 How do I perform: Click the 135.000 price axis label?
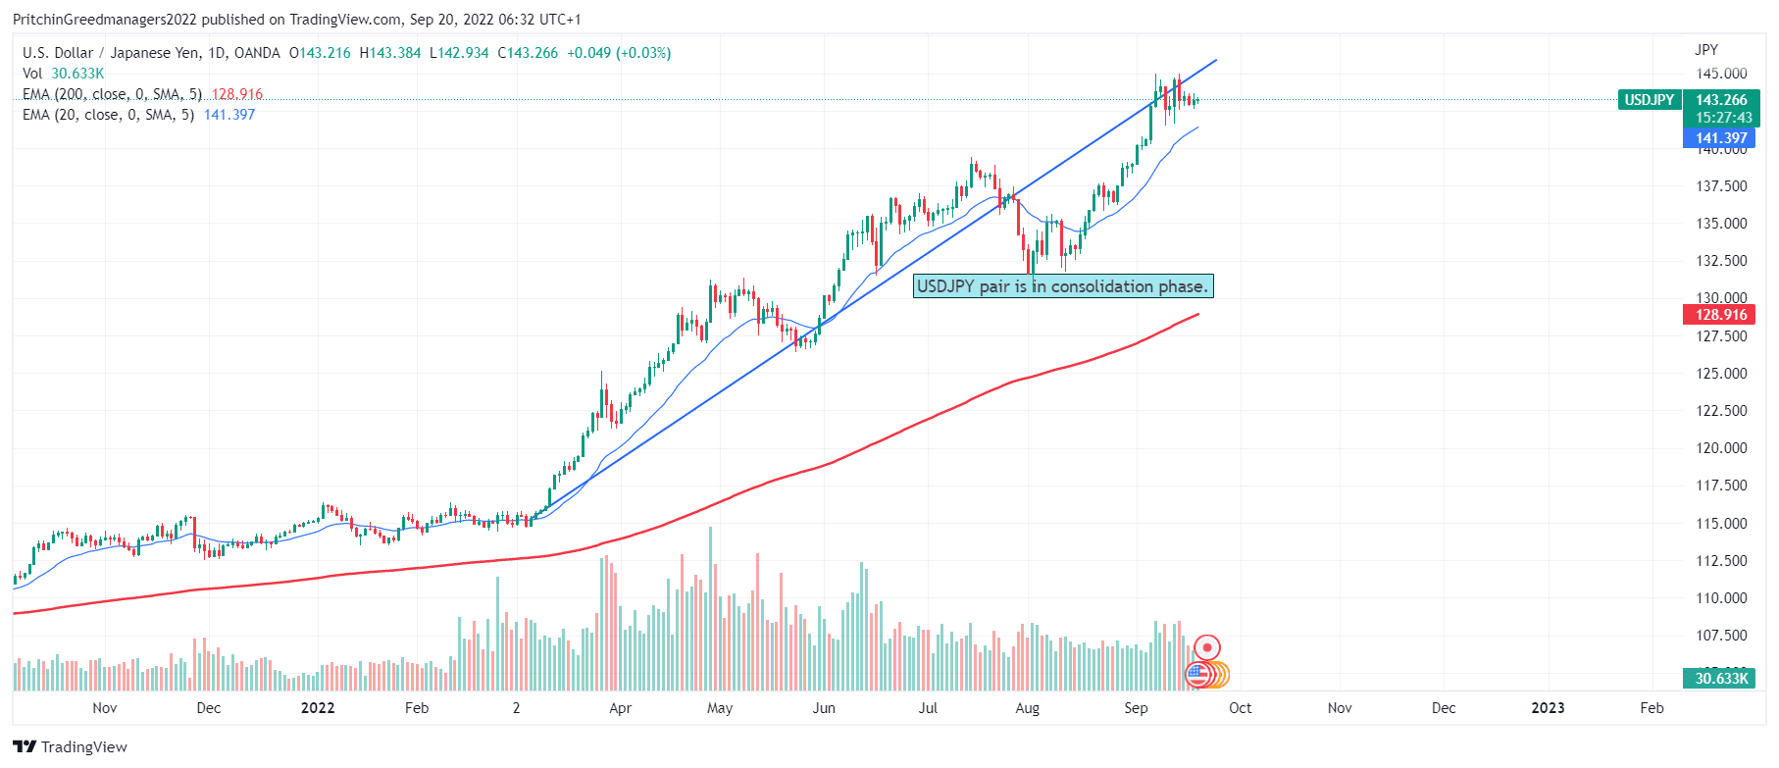(1721, 224)
